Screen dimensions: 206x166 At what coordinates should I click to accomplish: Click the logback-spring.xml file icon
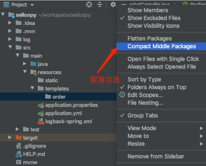coord(41,121)
